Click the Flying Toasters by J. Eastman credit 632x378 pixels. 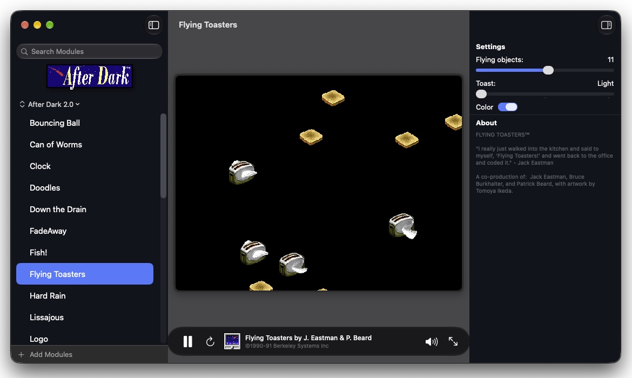point(308,337)
